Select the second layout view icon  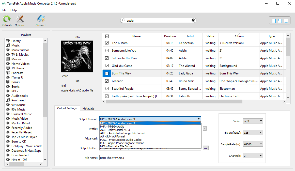(x=280, y=21)
